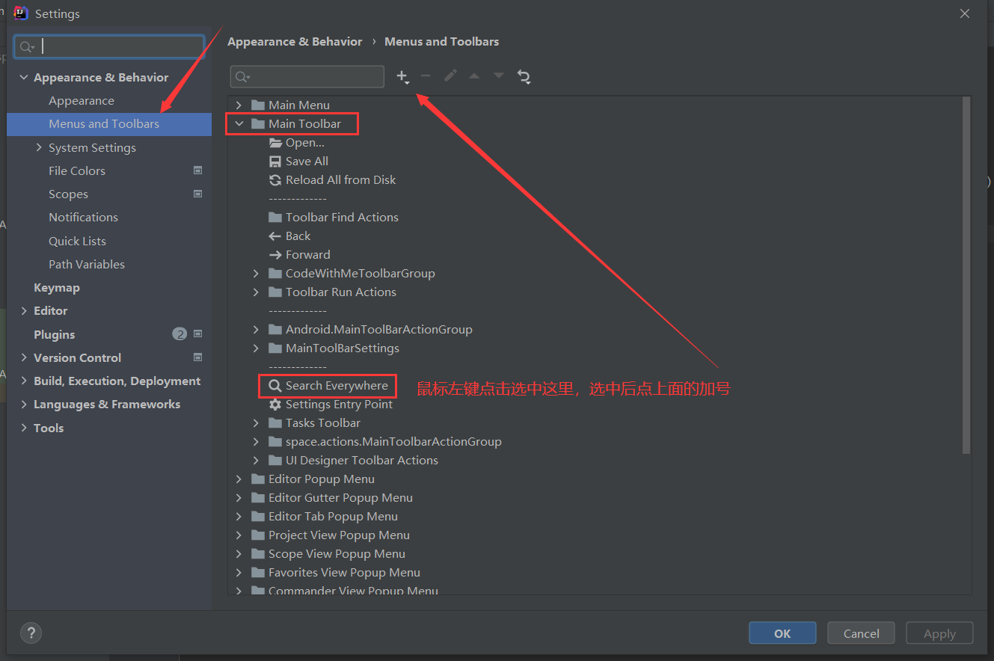Click the Save All disk icon

point(275,162)
